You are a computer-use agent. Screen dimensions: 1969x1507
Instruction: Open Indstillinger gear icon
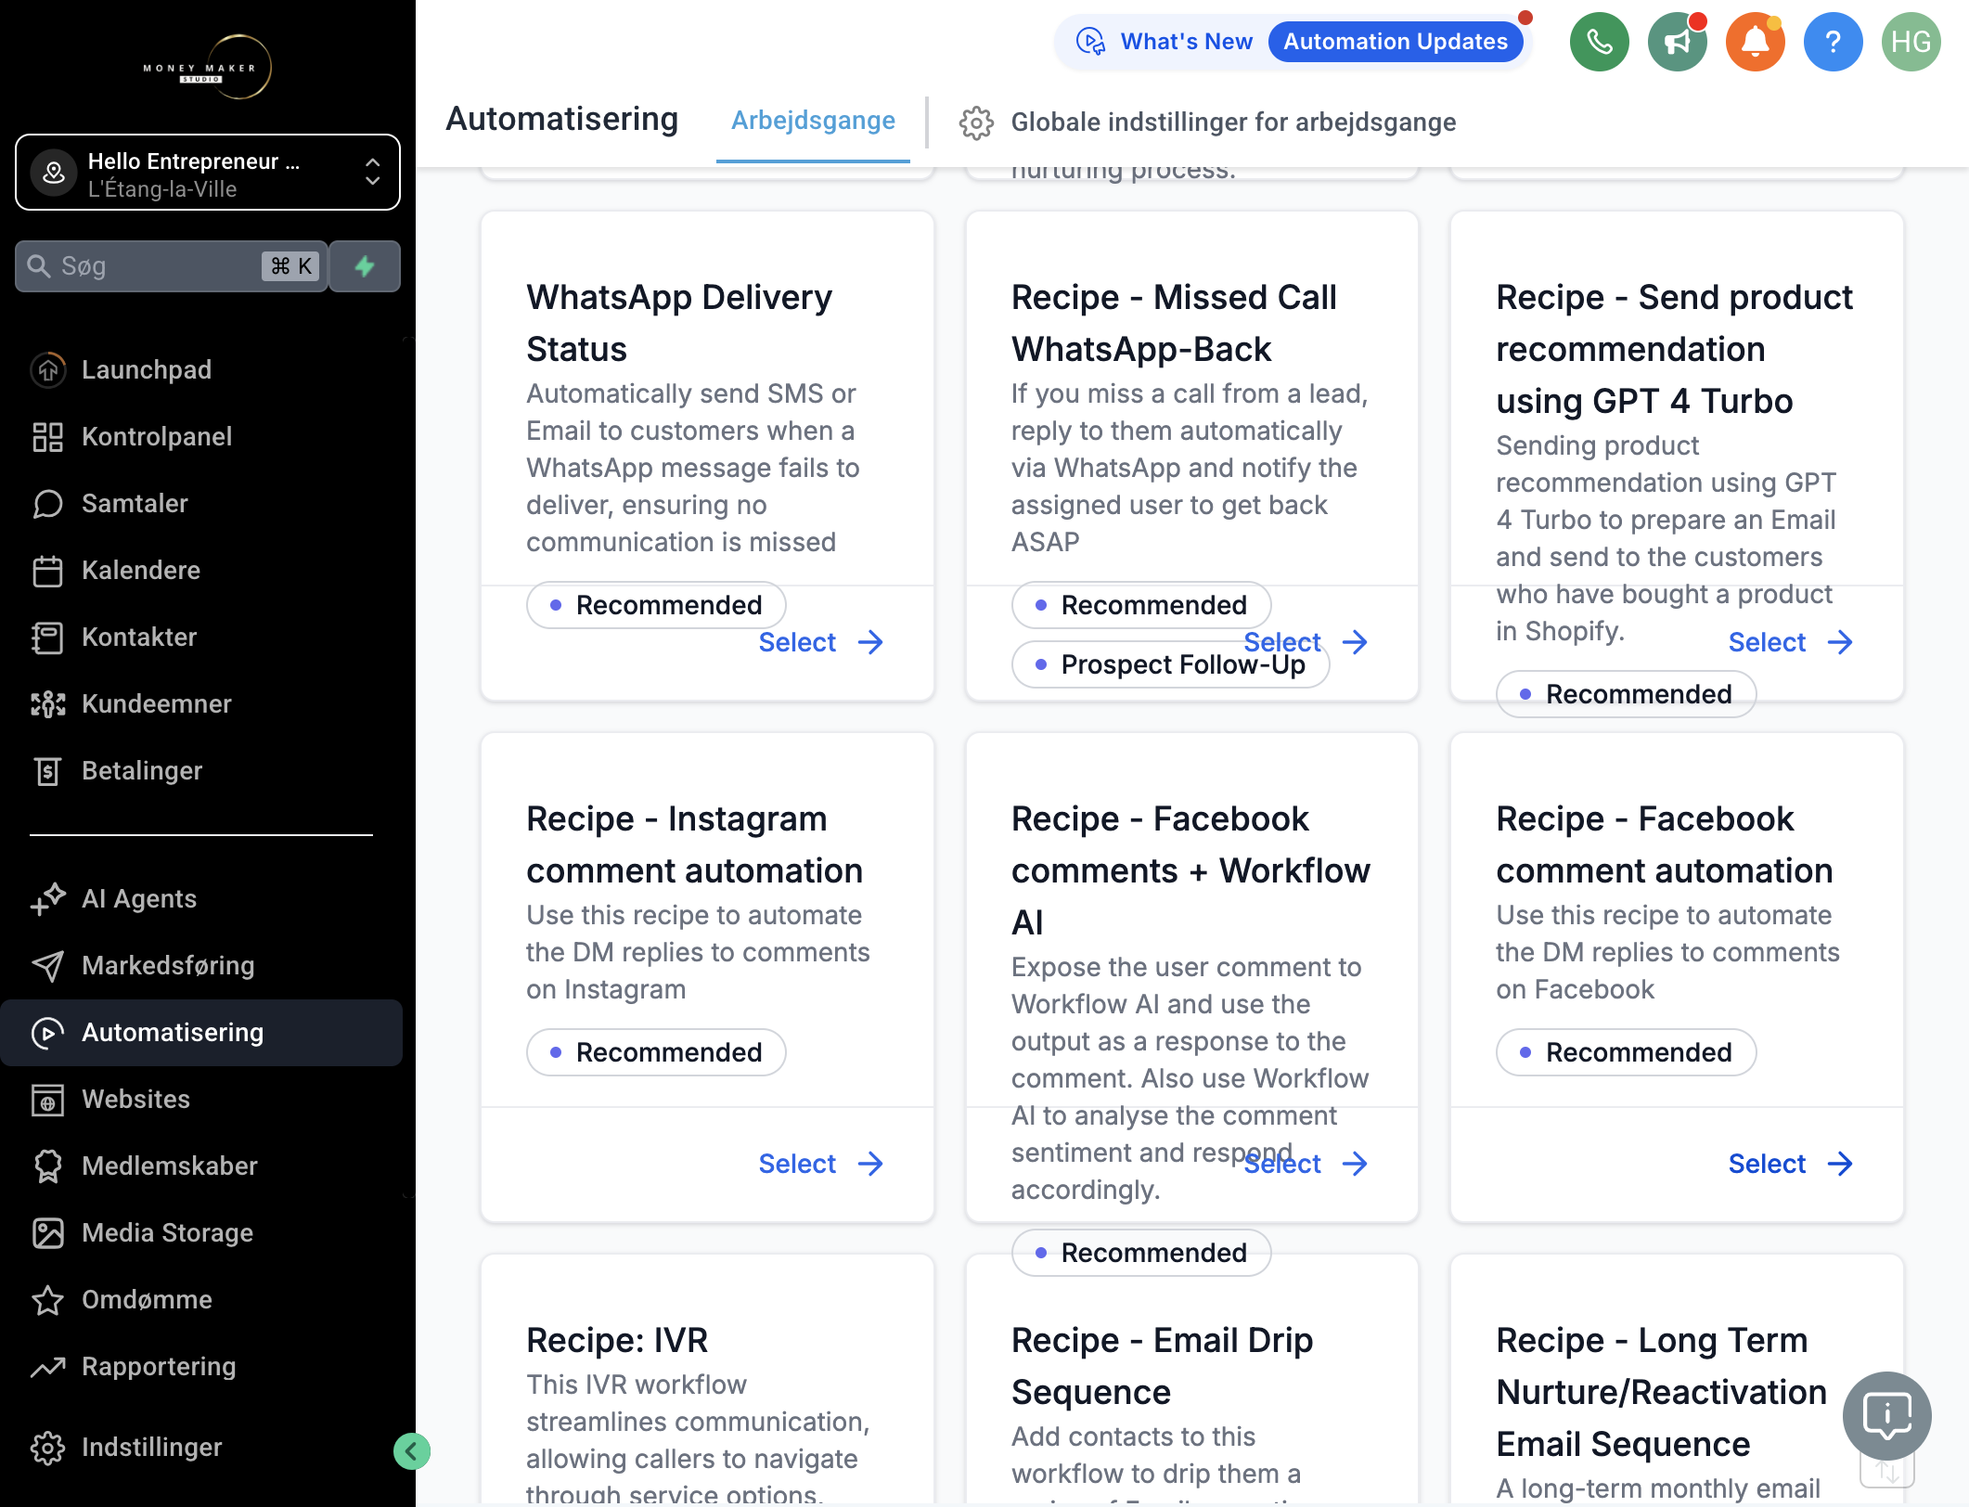point(47,1447)
